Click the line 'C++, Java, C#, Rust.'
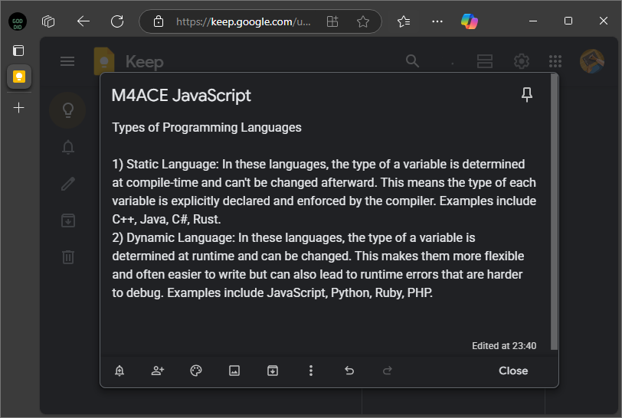The height and width of the screenshot is (418, 622). click(166, 219)
